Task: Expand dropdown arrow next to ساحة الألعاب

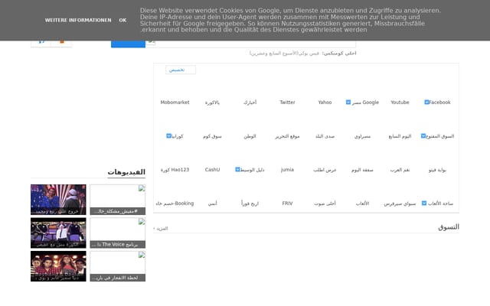Action: (x=424, y=203)
